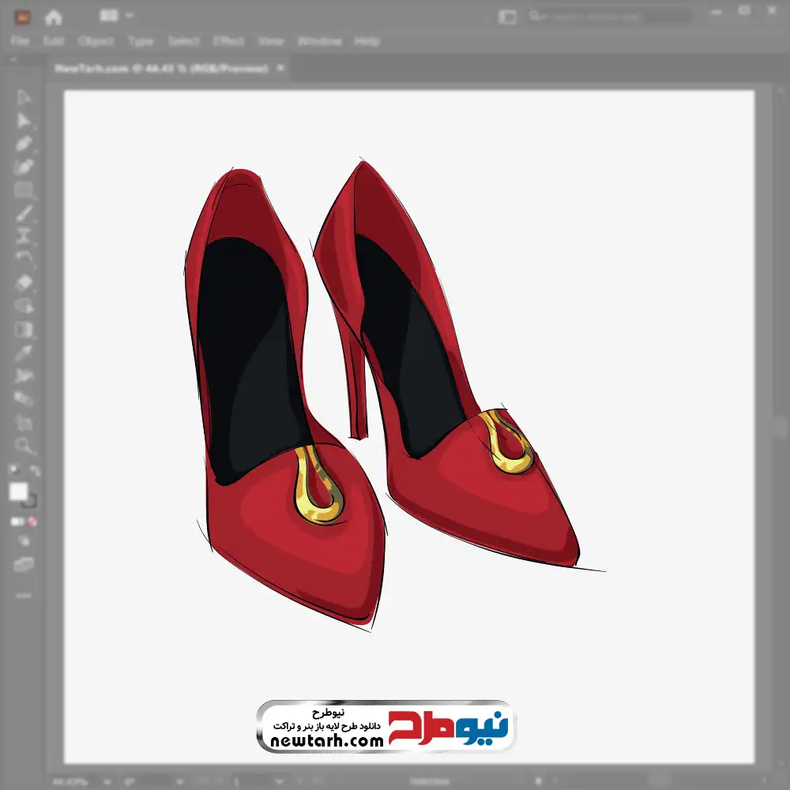Pick the Pen tool
Screen dimensions: 790x790
(x=24, y=144)
